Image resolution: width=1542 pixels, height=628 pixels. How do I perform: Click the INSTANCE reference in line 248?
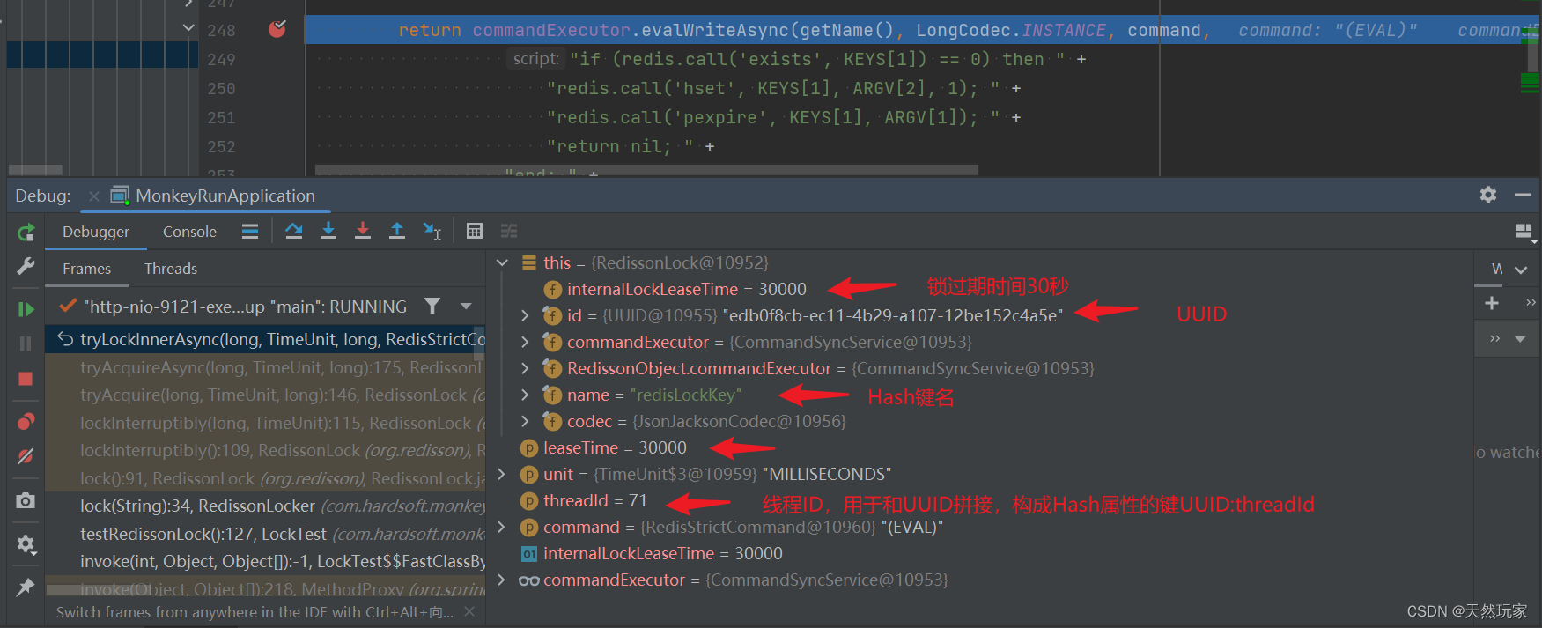[x=1064, y=30]
